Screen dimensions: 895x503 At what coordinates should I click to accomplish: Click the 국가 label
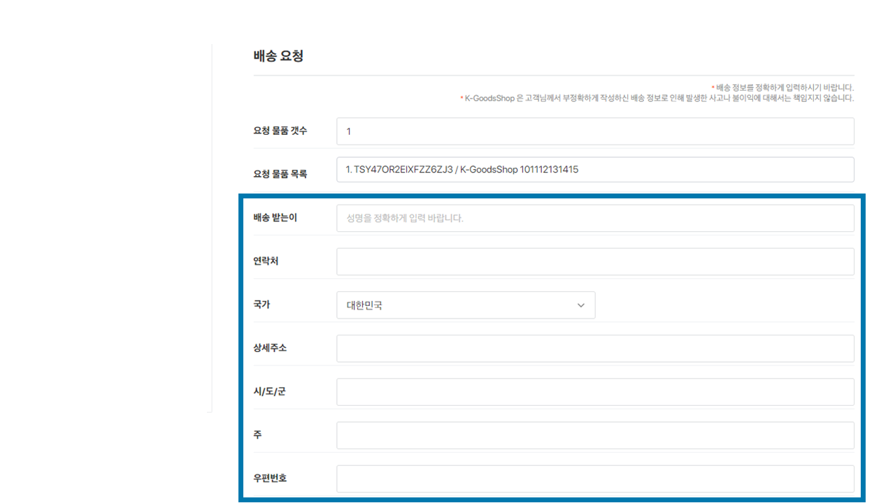262,305
